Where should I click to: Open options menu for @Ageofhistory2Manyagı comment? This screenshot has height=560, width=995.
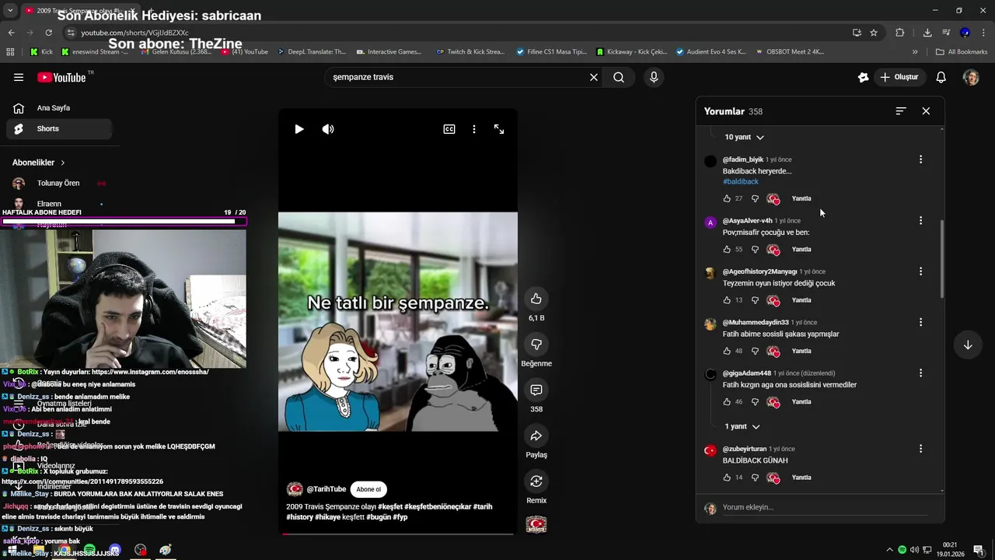(920, 271)
